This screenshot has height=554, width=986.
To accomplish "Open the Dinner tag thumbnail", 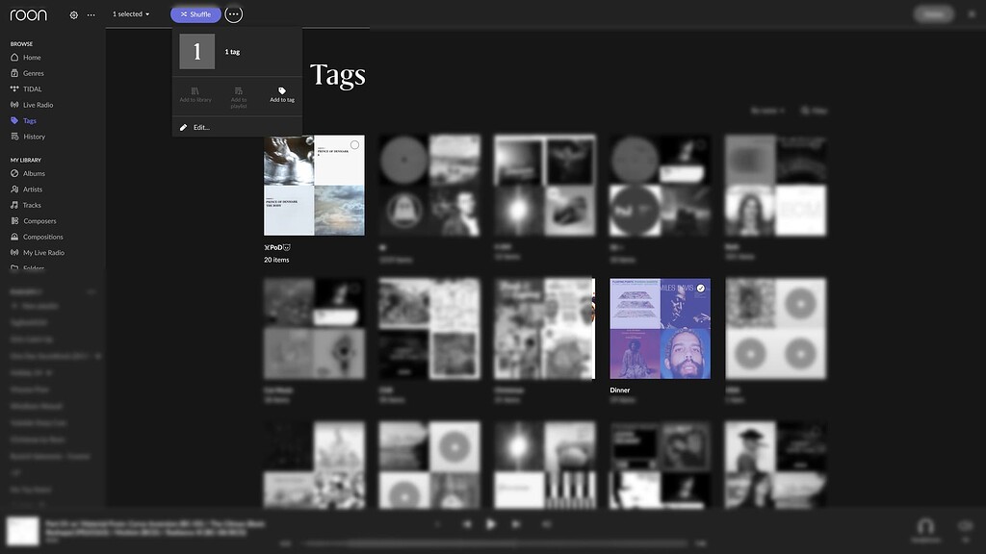I will (x=660, y=328).
